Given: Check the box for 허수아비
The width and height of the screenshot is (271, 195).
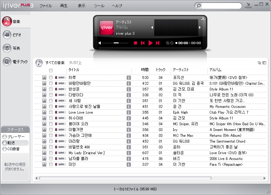Looking at the screenshot, I should click(51, 118).
